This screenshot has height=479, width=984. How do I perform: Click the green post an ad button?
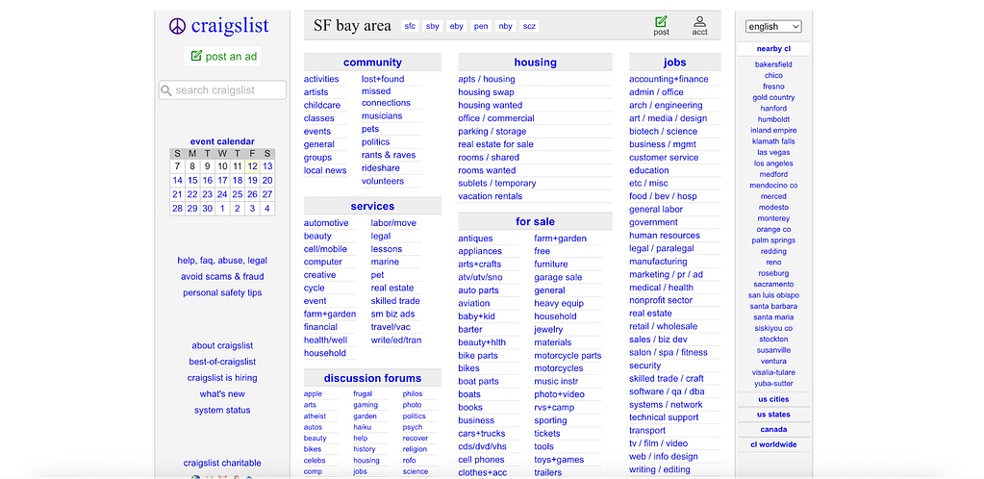tap(223, 56)
